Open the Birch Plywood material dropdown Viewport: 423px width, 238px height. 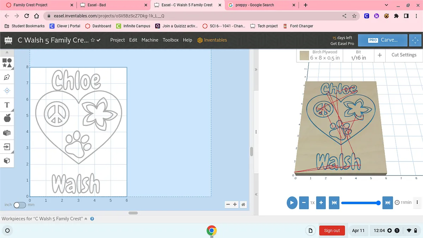(320, 55)
